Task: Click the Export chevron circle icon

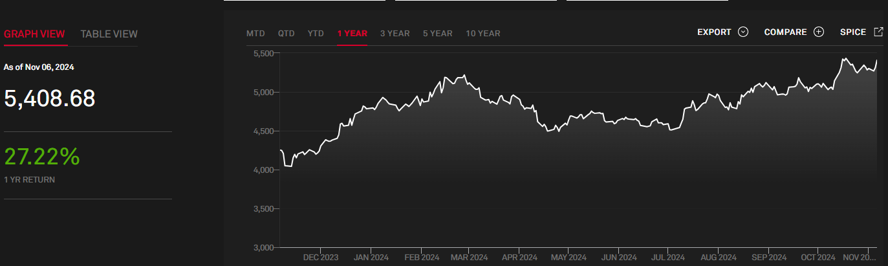Action: tap(742, 32)
